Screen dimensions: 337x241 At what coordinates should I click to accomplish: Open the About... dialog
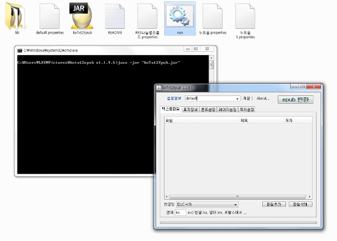pyautogui.click(x=263, y=98)
